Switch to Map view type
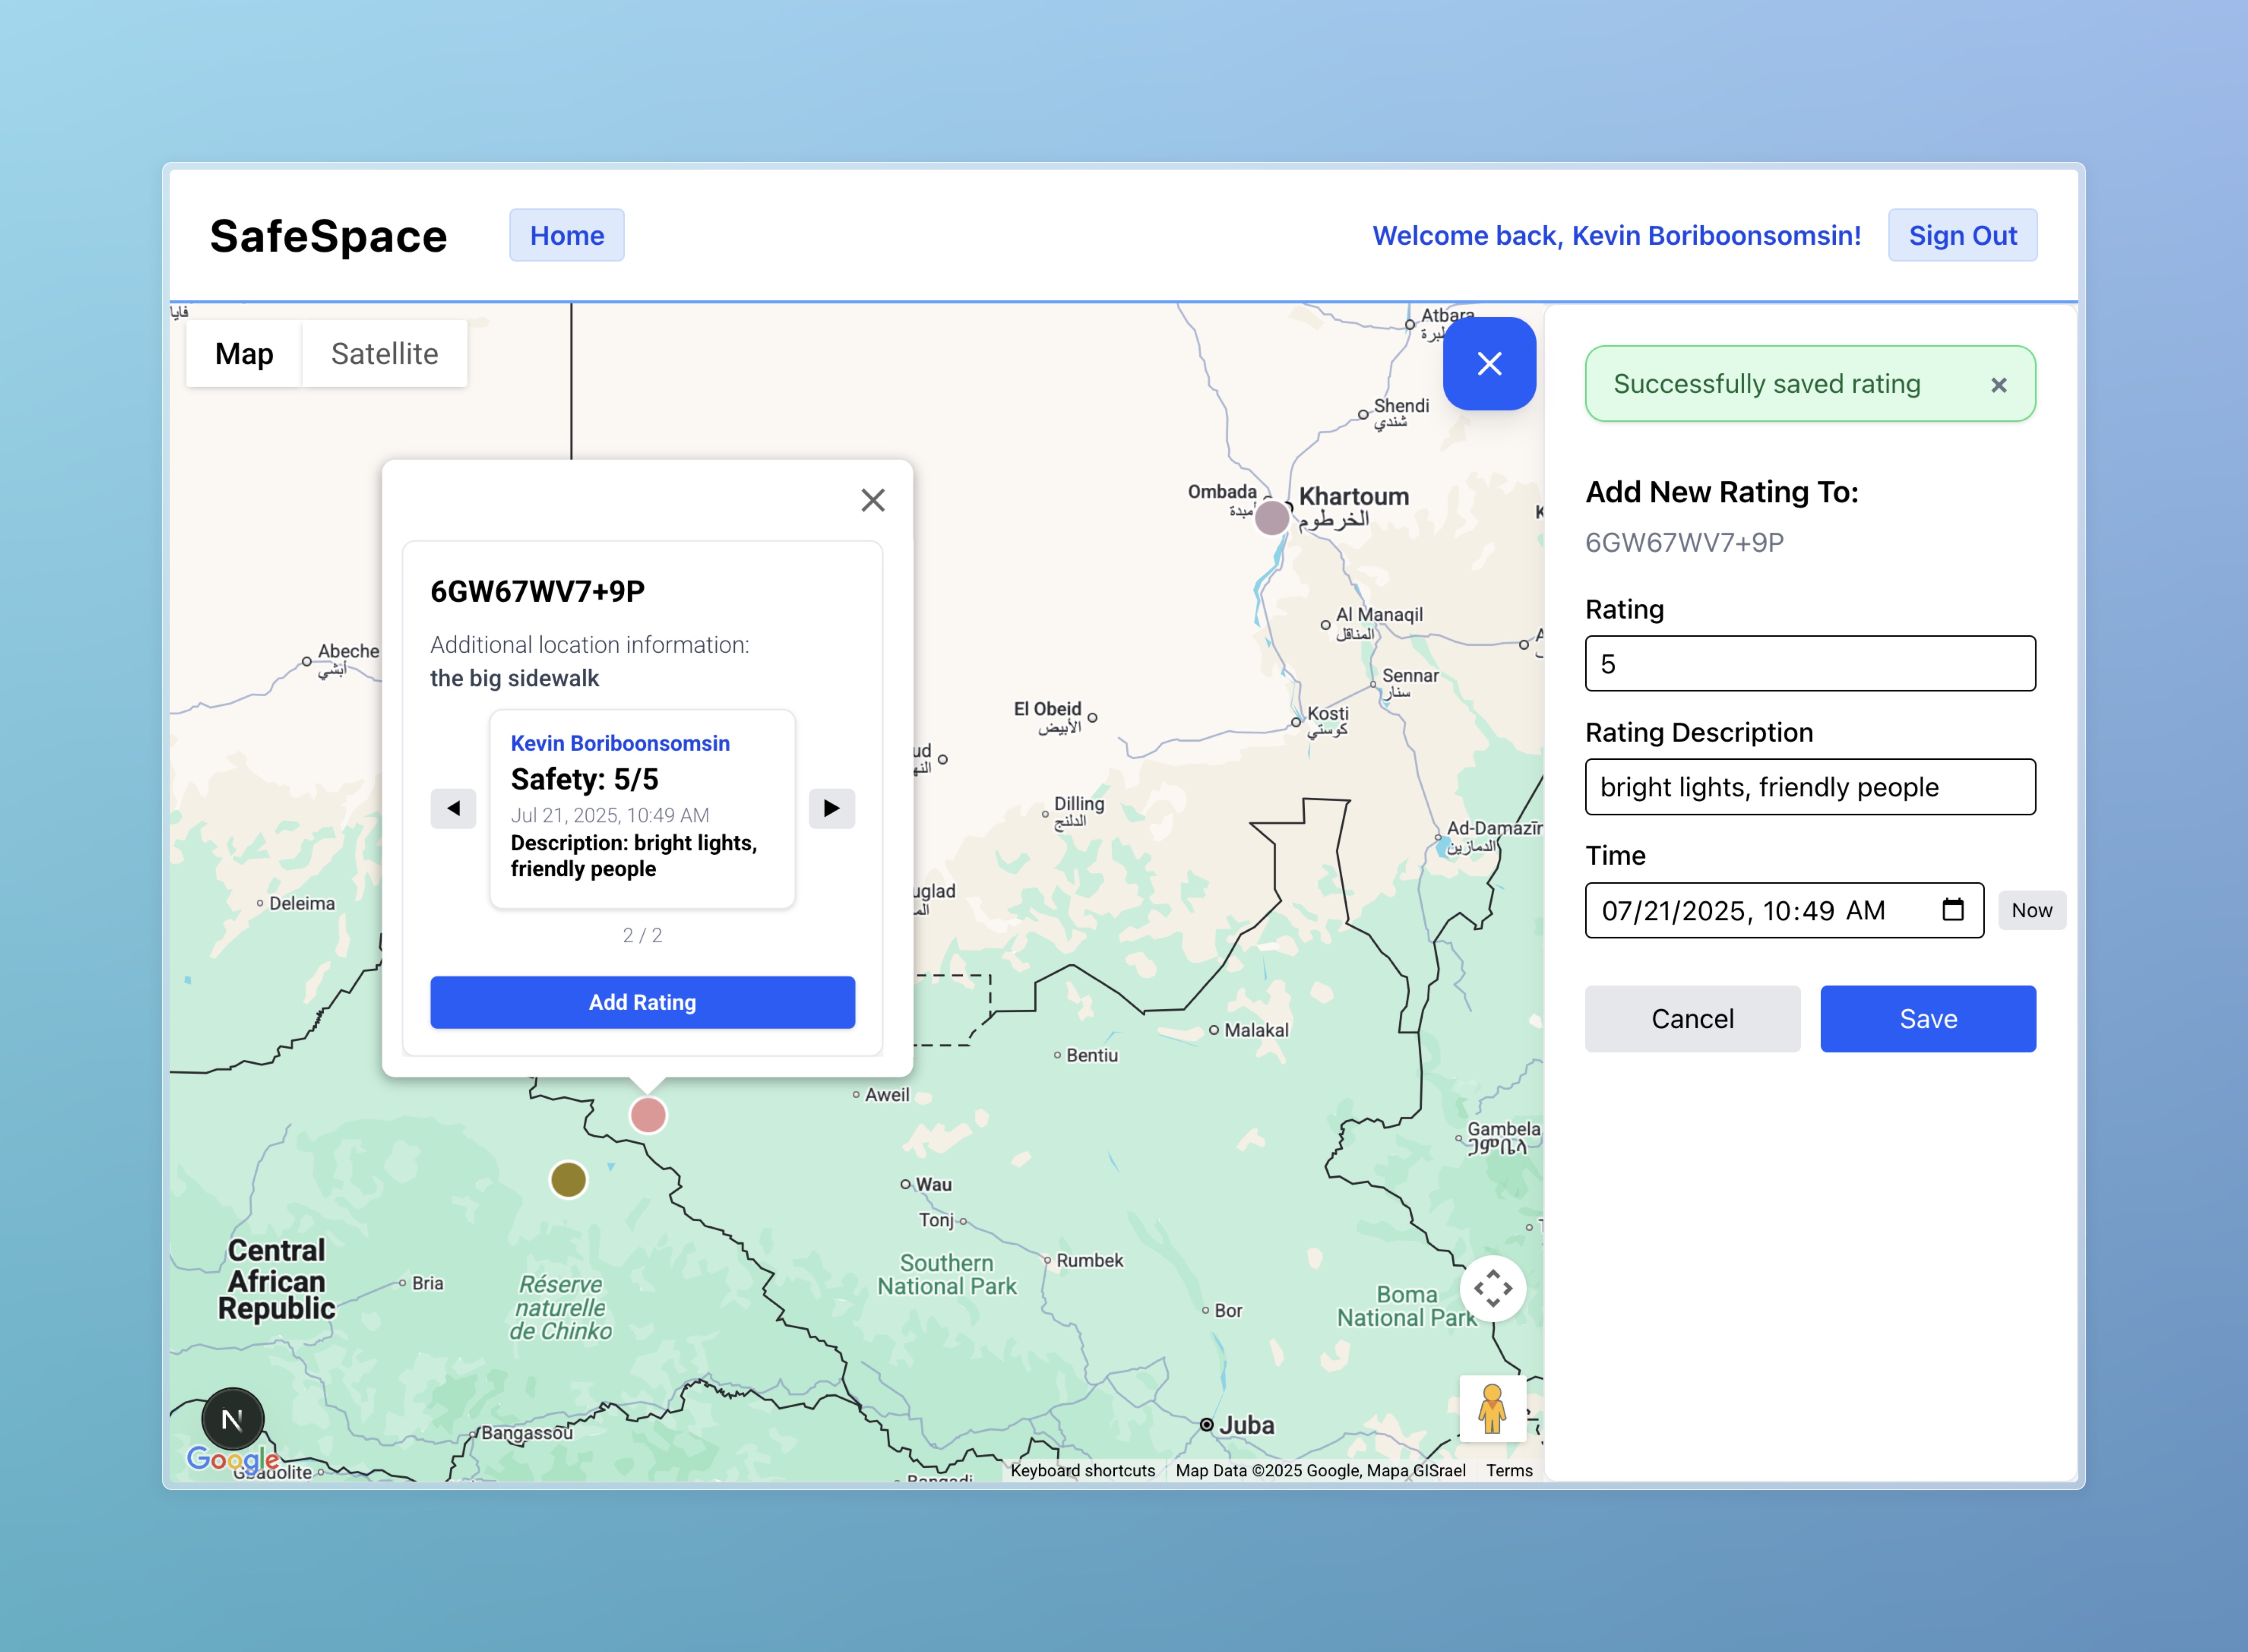The width and height of the screenshot is (2248, 1652). point(244,354)
